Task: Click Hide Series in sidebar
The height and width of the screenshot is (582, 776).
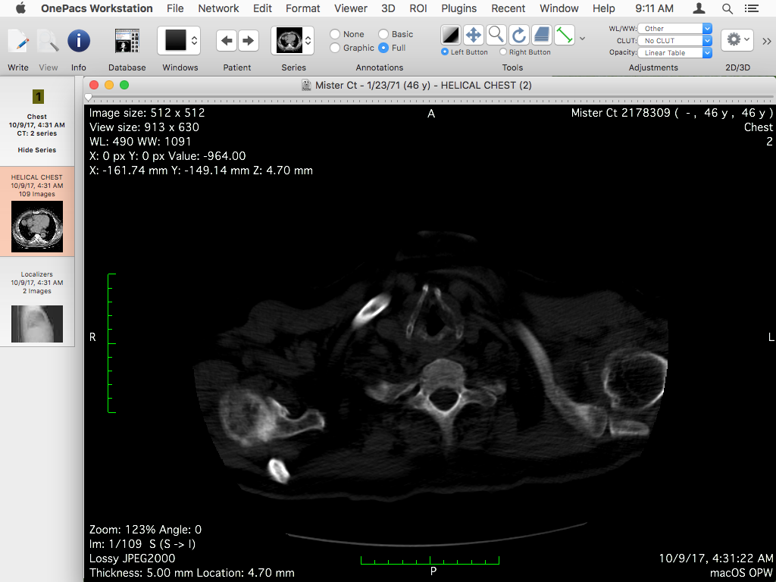Action: click(x=37, y=150)
